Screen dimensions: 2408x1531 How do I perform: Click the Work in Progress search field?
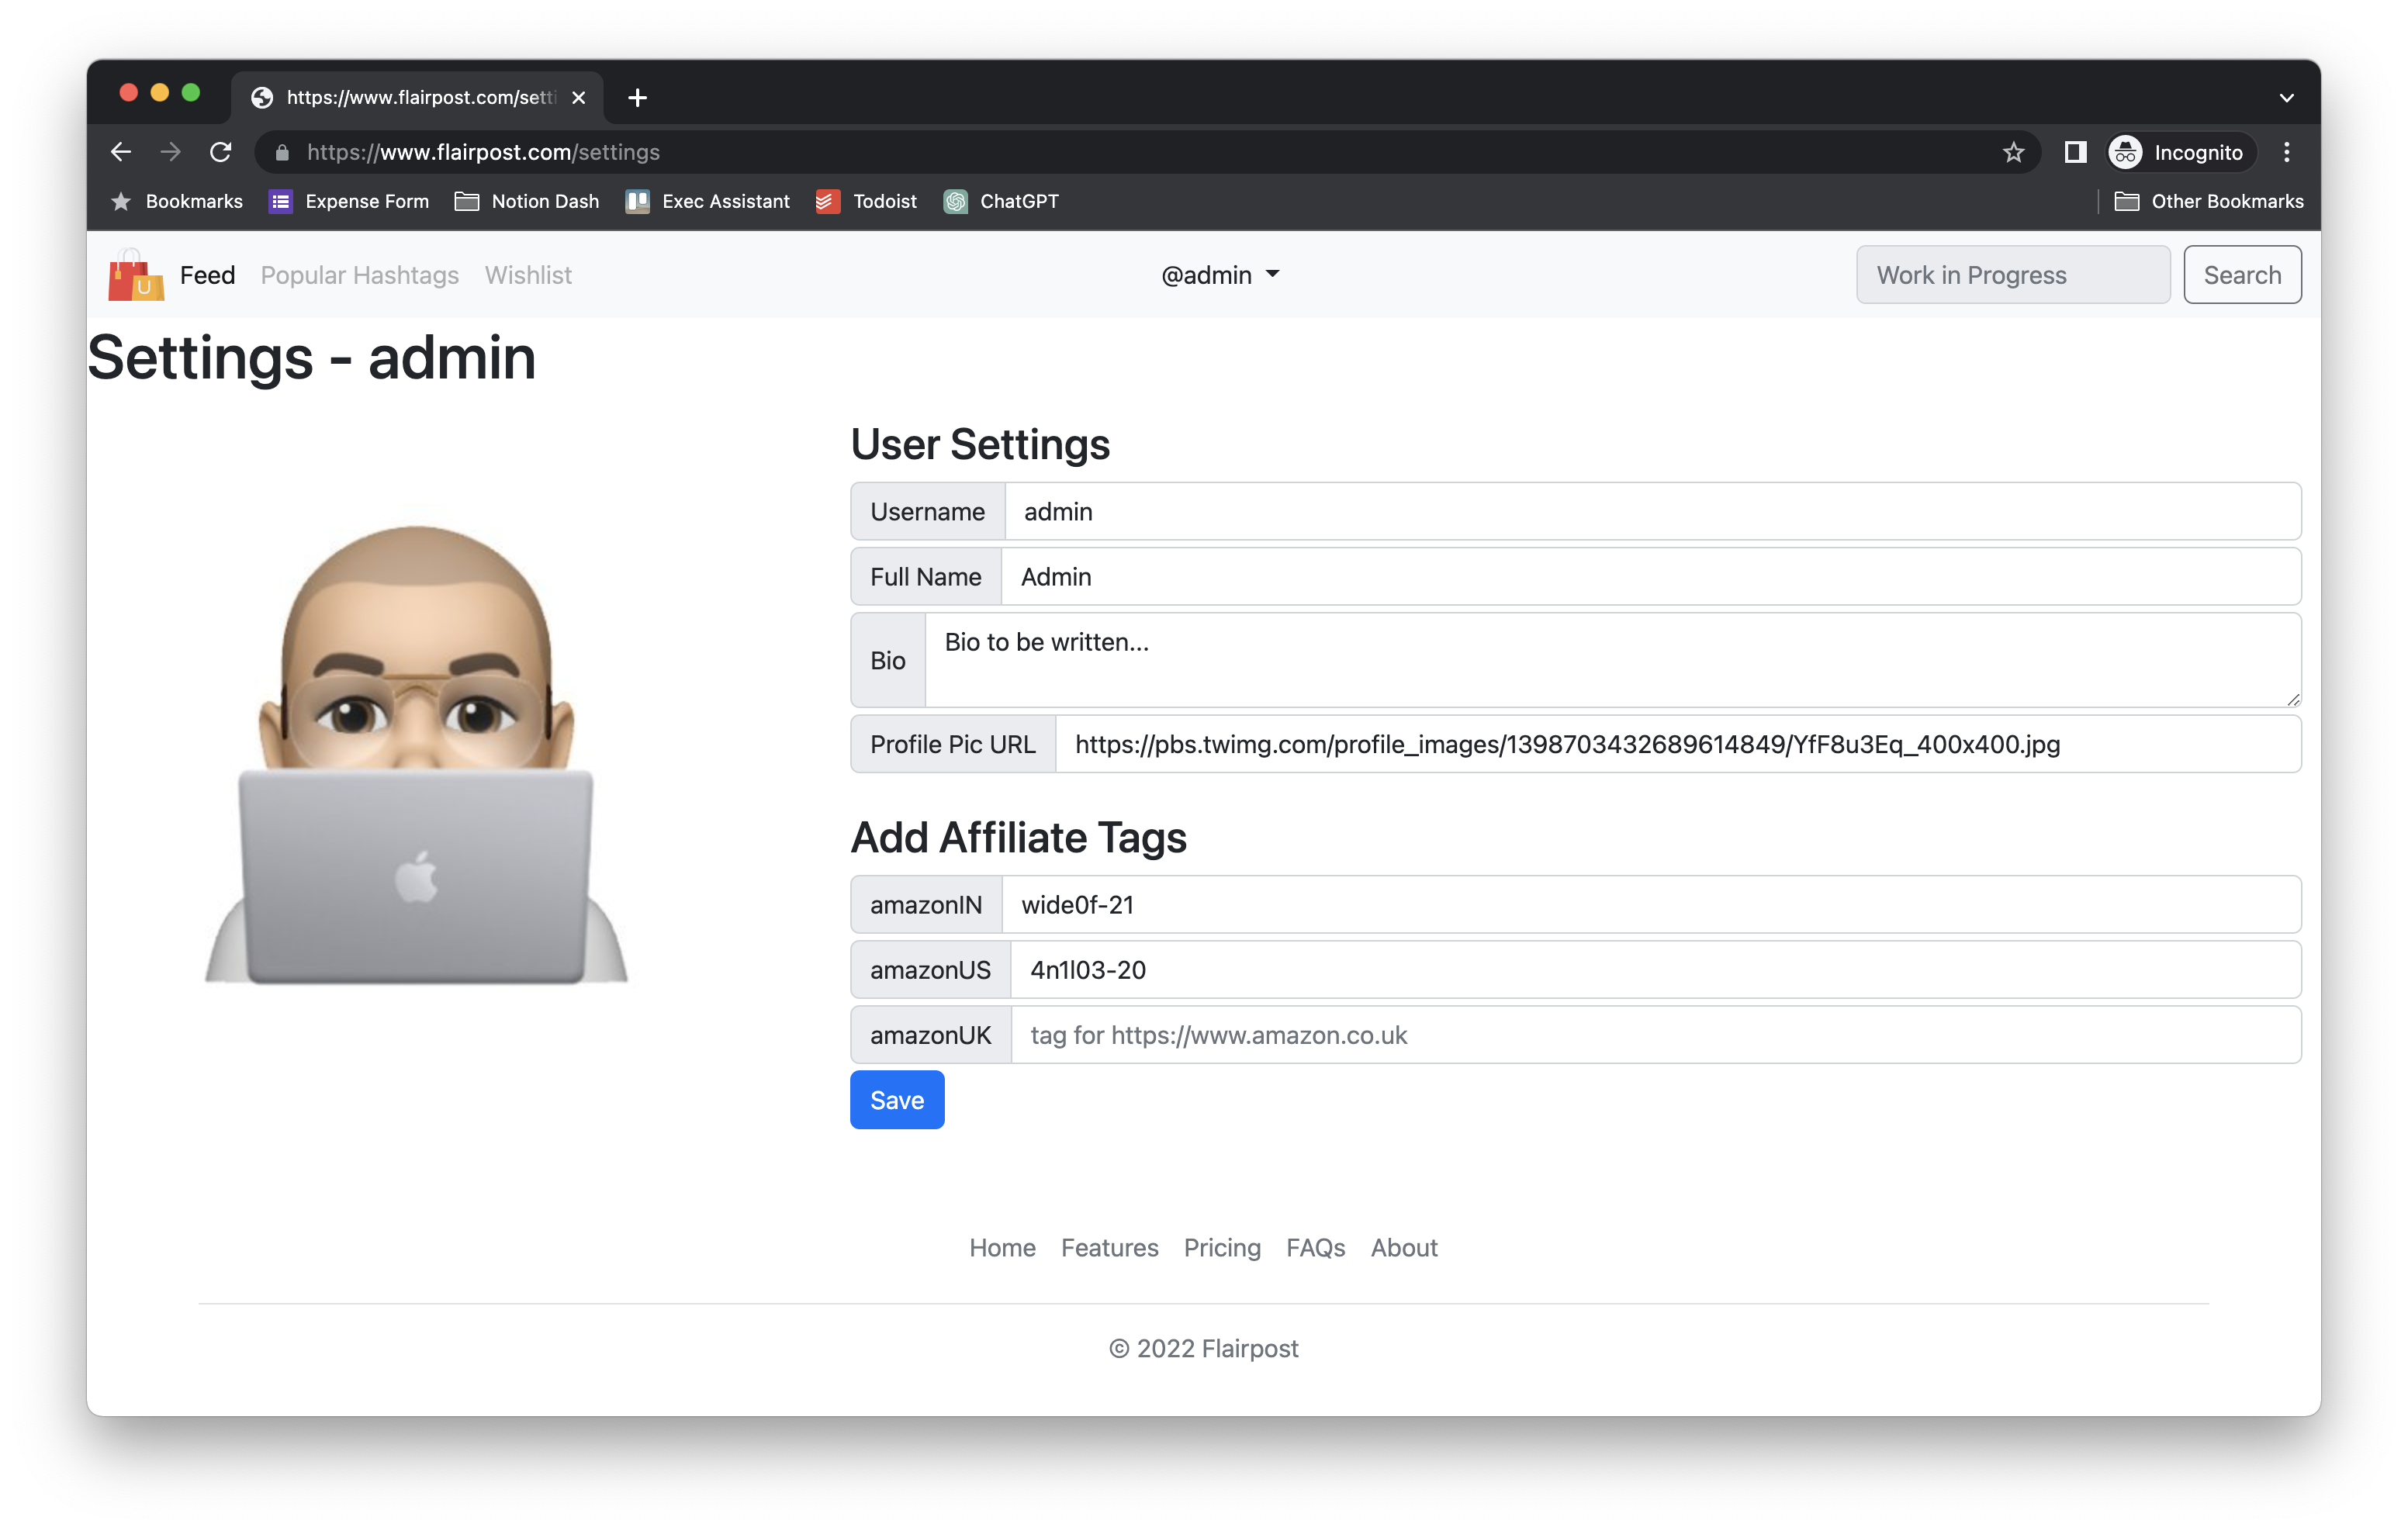(x=2013, y=275)
